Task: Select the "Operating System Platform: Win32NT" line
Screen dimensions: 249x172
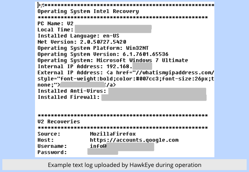Action: [93, 48]
